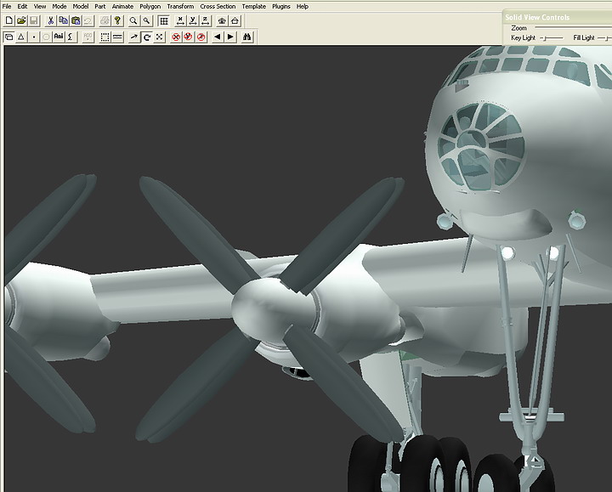Click the Ani animation mode button

point(59,37)
